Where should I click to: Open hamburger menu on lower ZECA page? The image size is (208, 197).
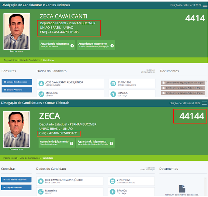(204, 103)
